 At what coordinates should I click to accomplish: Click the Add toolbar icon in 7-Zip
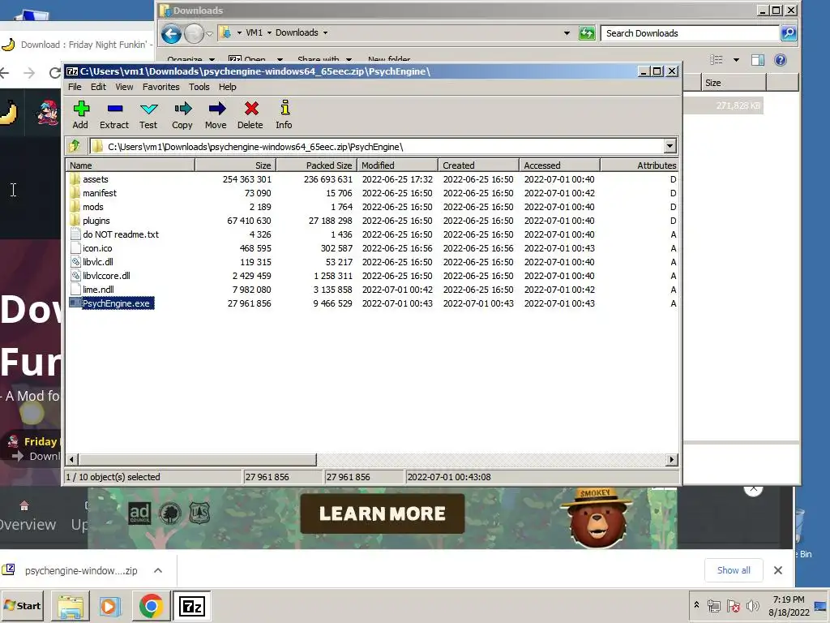[x=80, y=110]
